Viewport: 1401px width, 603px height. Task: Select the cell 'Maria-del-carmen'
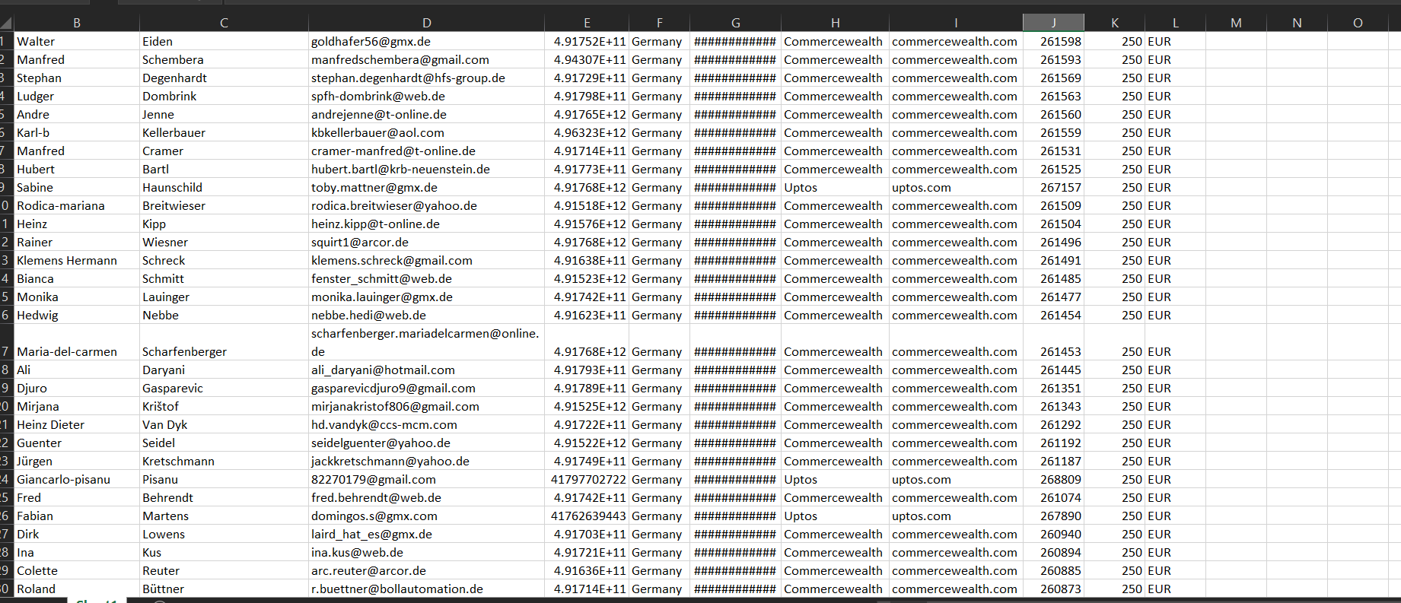click(77, 342)
